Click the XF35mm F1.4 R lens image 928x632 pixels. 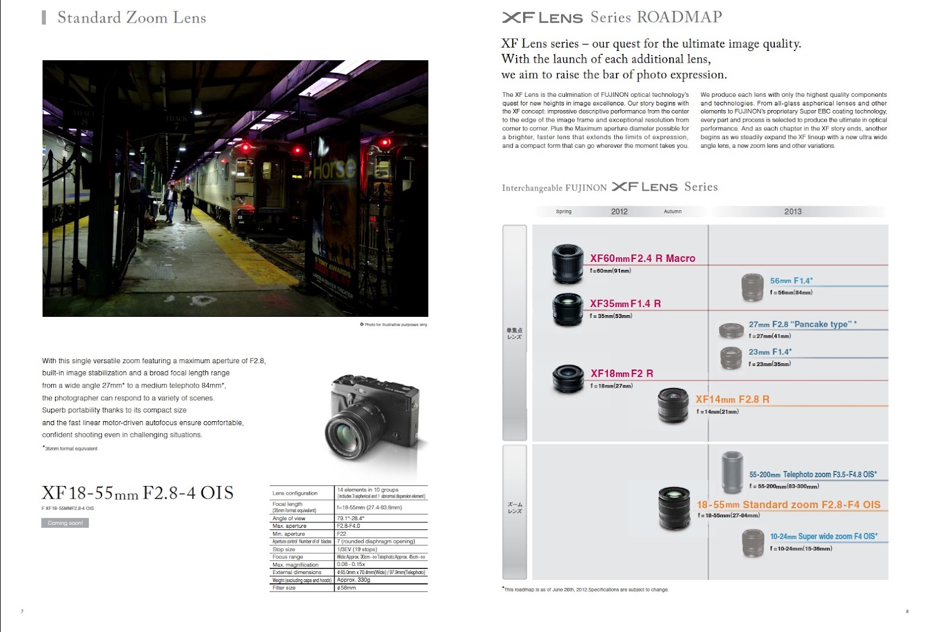pos(567,309)
